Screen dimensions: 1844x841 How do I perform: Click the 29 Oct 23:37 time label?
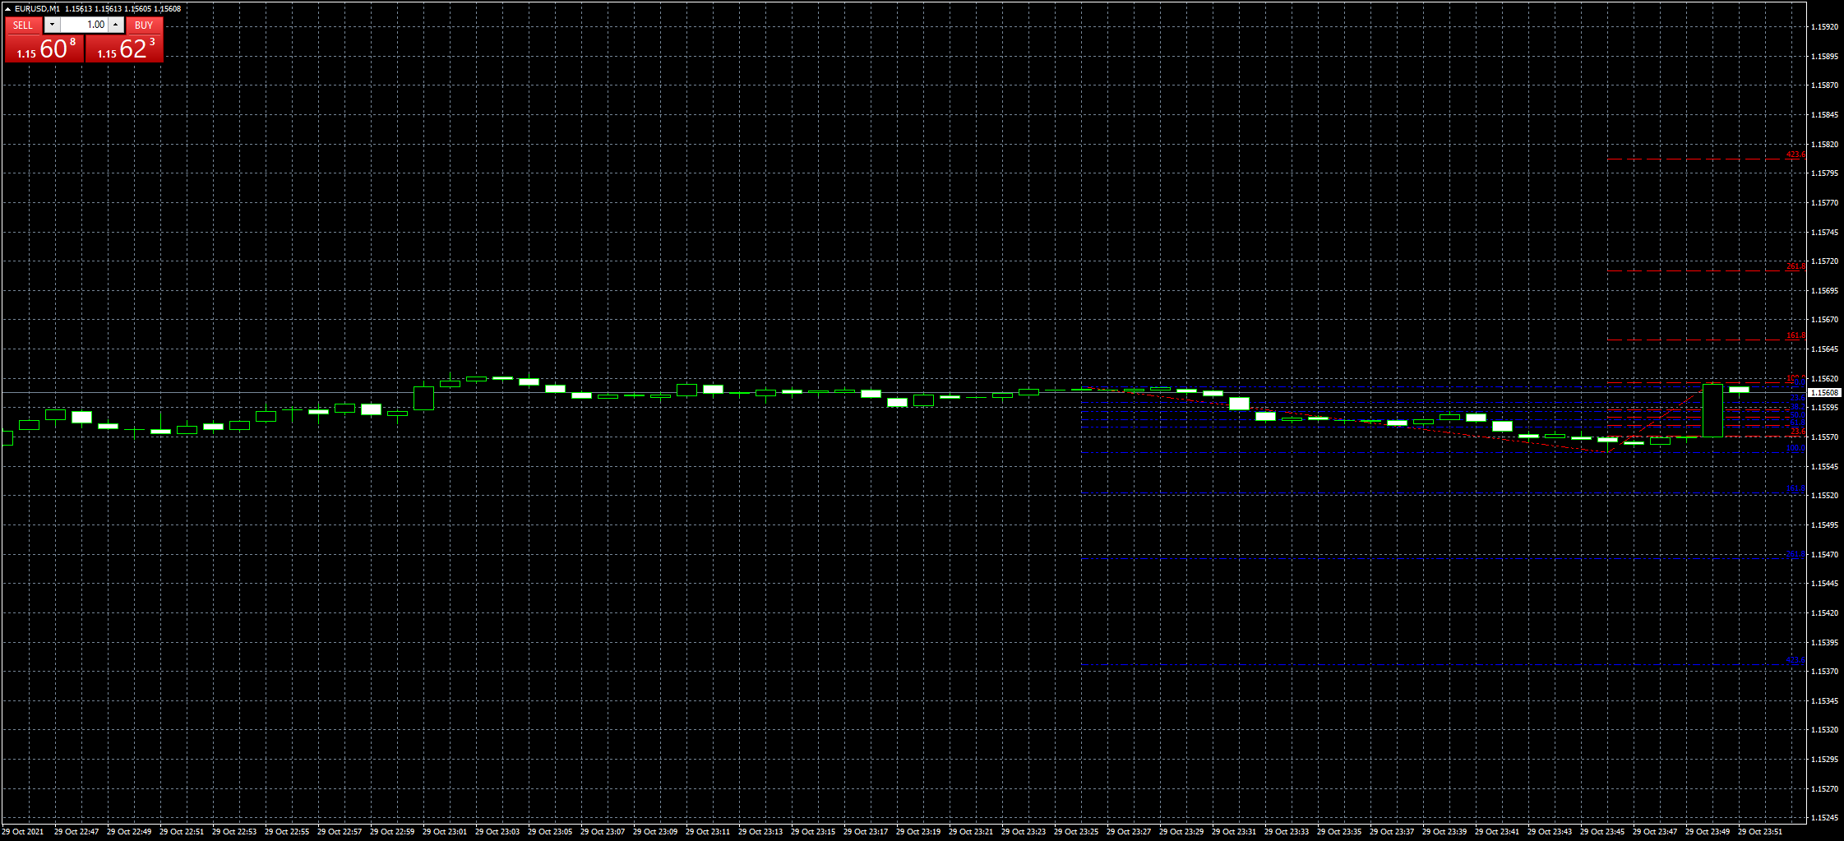tap(1392, 832)
